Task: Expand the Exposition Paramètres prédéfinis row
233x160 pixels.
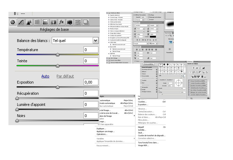Action: [189, 86]
